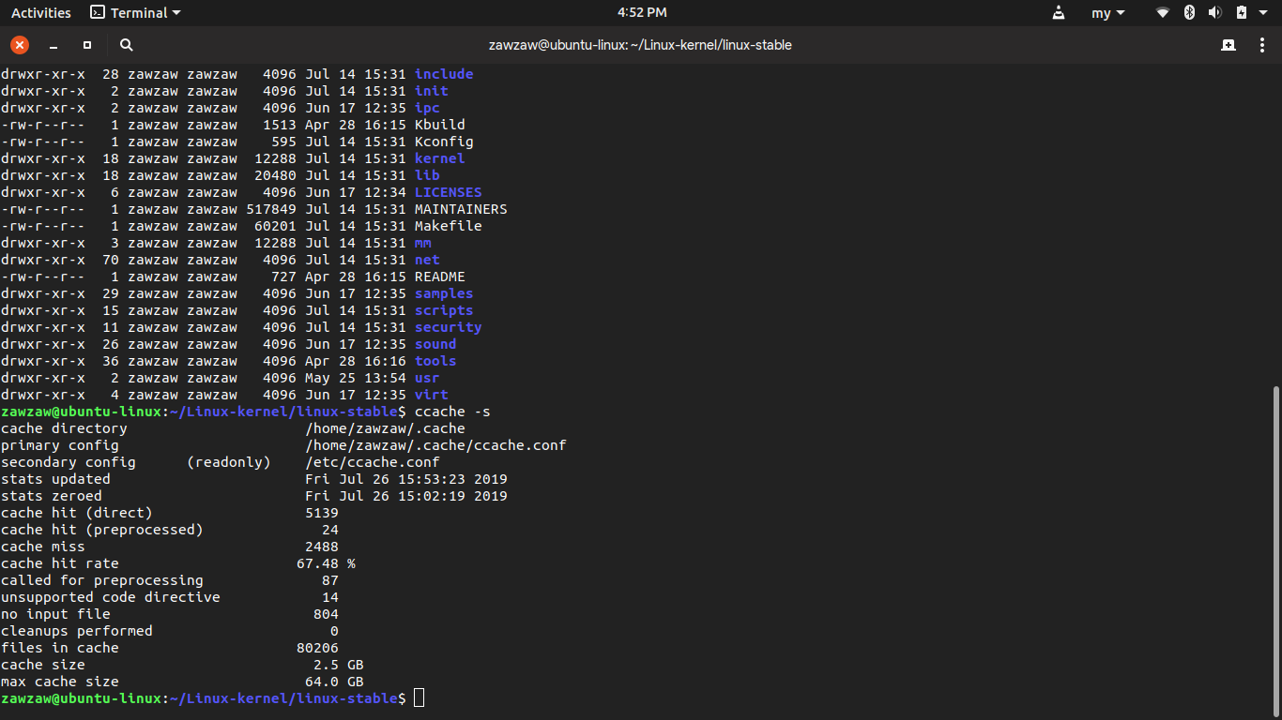Image resolution: width=1282 pixels, height=720 pixels.
Task: Click the cache miss value 2488
Action: (322, 547)
